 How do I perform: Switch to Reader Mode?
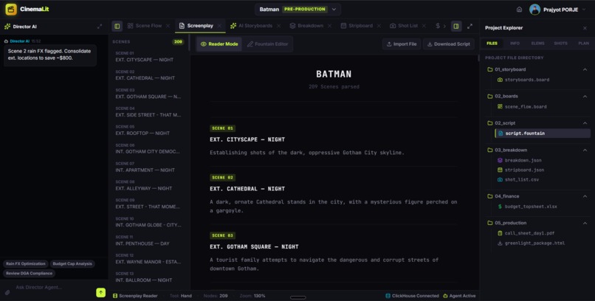click(219, 44)
